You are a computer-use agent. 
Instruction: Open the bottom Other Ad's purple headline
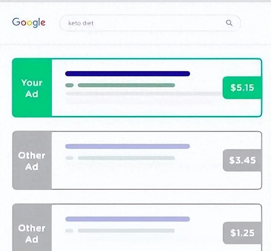coord(127,219)
